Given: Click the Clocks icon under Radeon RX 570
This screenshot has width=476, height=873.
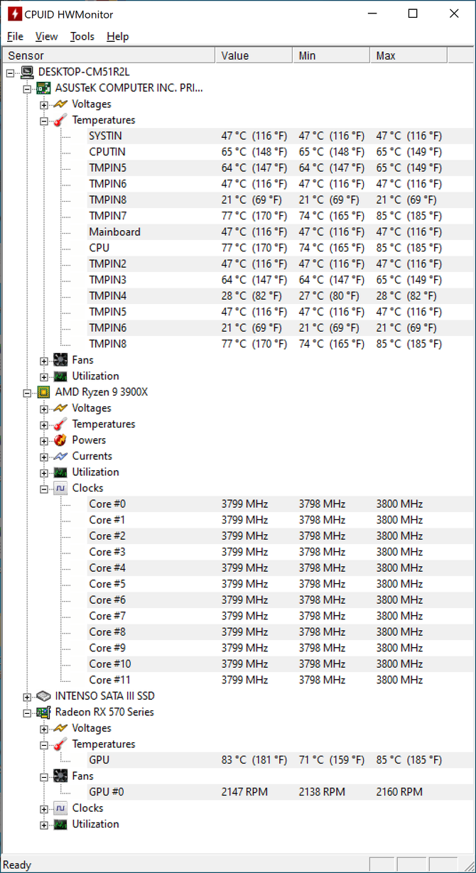Looking at the screenshot, I should (x=60, y=808).
